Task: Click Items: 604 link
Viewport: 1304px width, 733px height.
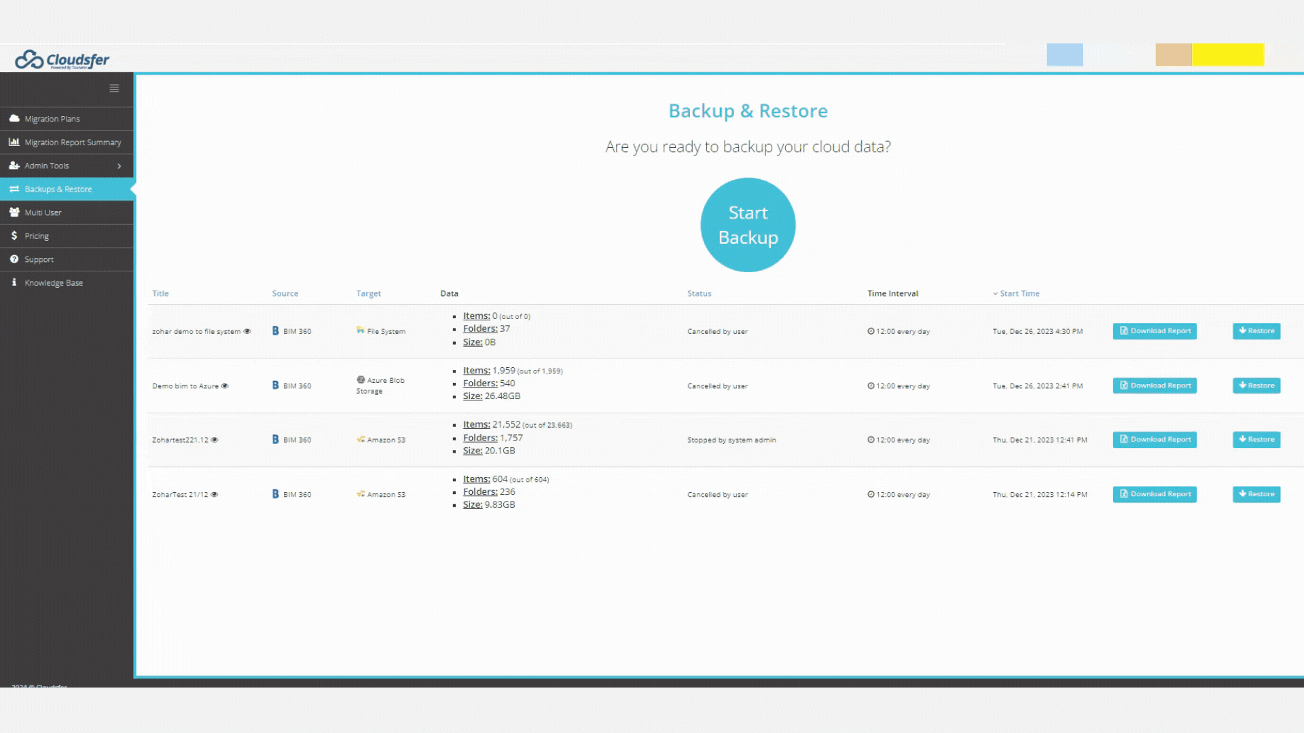Action: [485, 478]
